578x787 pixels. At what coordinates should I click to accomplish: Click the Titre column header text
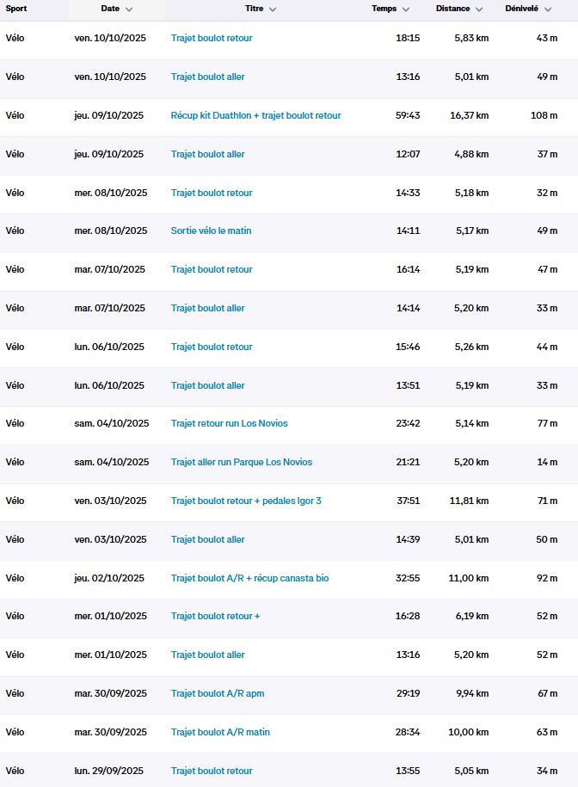coord(254,9)
